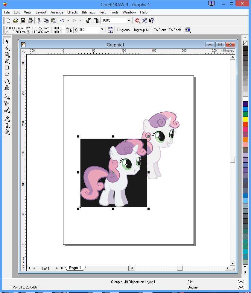This screenshot has width=251, height=293.
Task: Click the mirror vertically button
Action: (x=110, y=32)
